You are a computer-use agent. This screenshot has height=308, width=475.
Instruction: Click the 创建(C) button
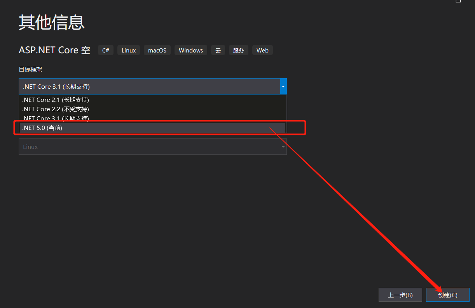tap(448, 295)
